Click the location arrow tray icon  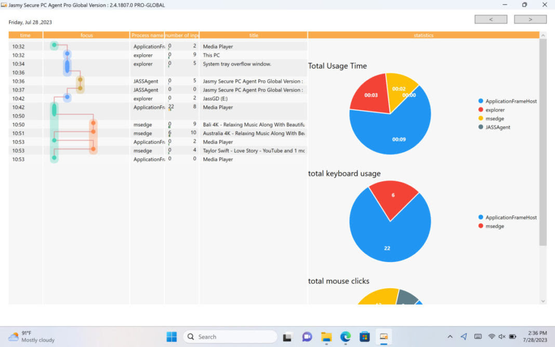[464, 337]
